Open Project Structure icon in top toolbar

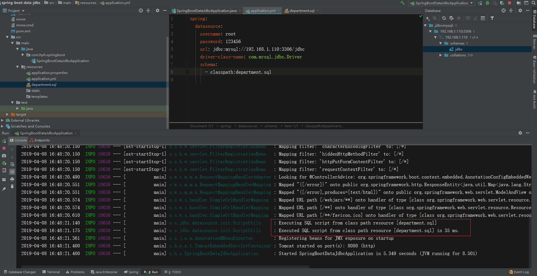pyautogui.click(x=519, y=3)
